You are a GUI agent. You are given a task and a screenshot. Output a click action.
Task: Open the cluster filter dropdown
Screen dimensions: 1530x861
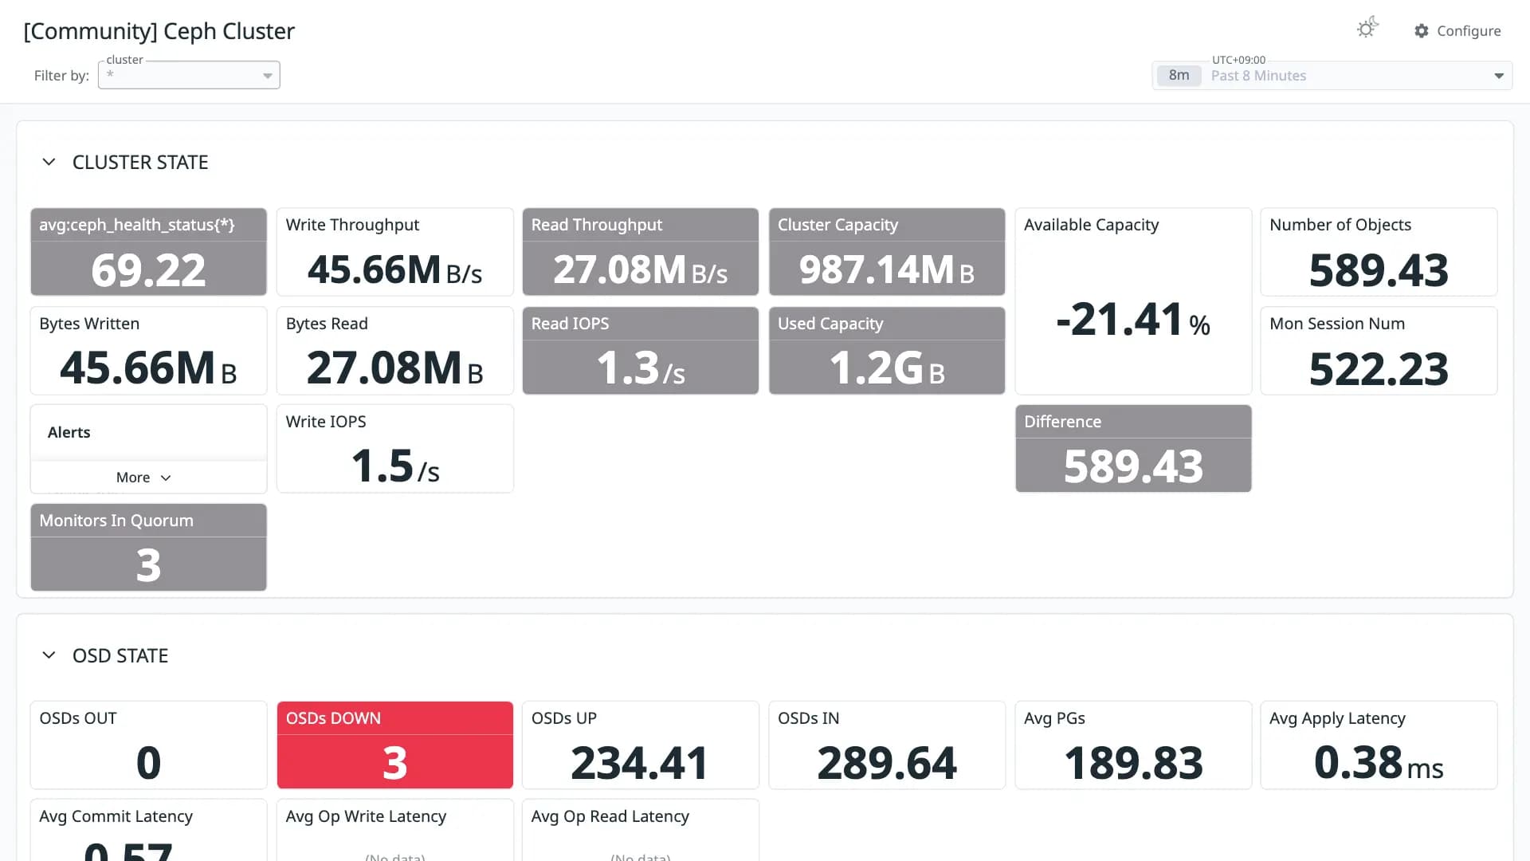pyautogui.click(x=189, y=75)
